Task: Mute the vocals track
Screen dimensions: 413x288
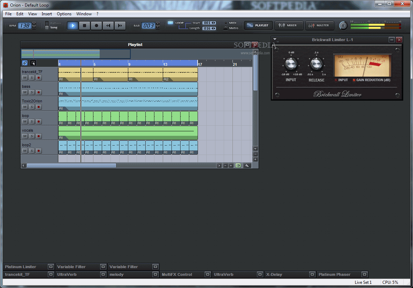Action: tap(25, 136)
